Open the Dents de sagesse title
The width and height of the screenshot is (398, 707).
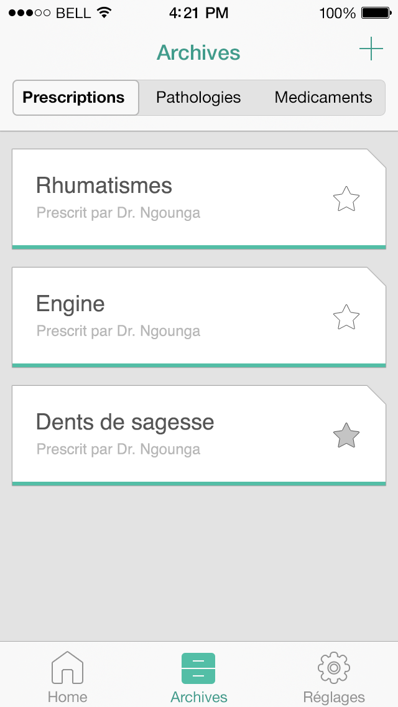click(x=125, y=422)
